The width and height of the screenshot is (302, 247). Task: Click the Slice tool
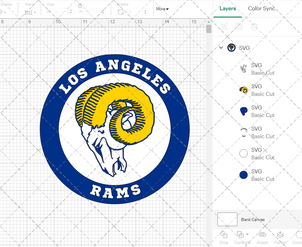click(223, 238)
